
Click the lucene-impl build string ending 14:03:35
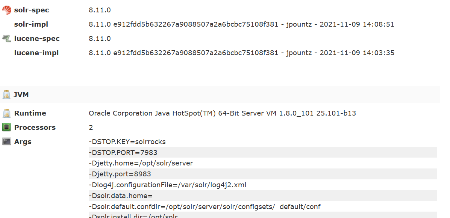coord(241,53)
